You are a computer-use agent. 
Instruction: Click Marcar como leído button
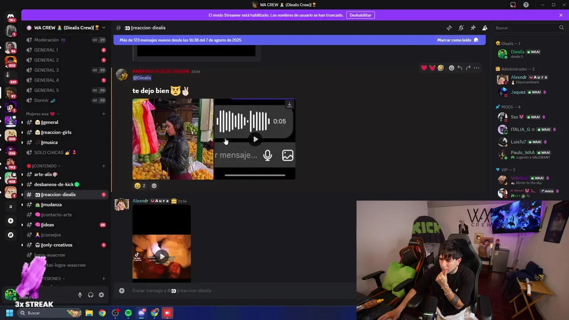(x=457, y=40)
